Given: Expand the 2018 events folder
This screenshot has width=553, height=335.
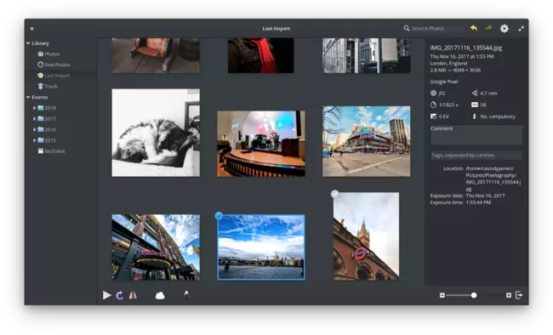Looking at the screenshot, I should click(x=34, y=108).
